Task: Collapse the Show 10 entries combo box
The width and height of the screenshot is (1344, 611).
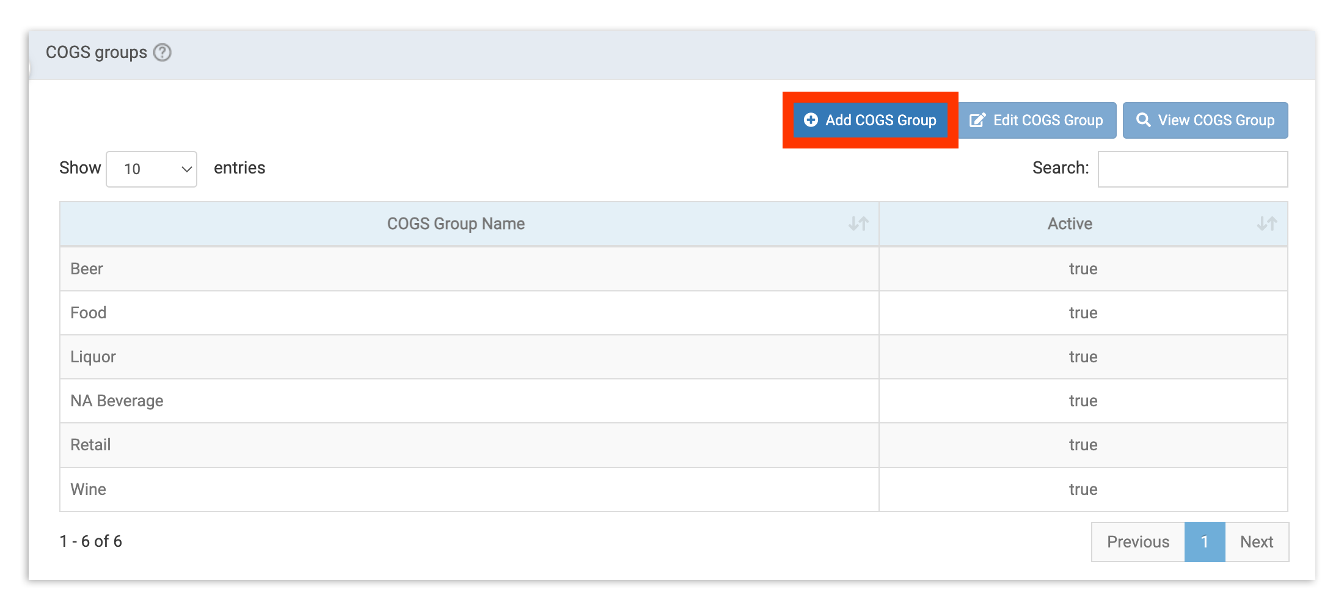Action: [x=151, y=169]
